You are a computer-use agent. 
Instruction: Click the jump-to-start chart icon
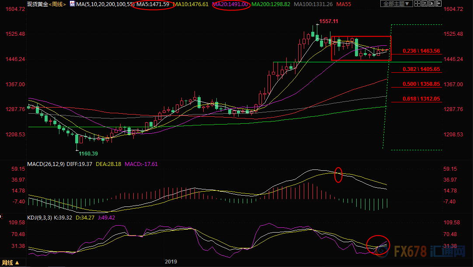[x=424, y=3]
